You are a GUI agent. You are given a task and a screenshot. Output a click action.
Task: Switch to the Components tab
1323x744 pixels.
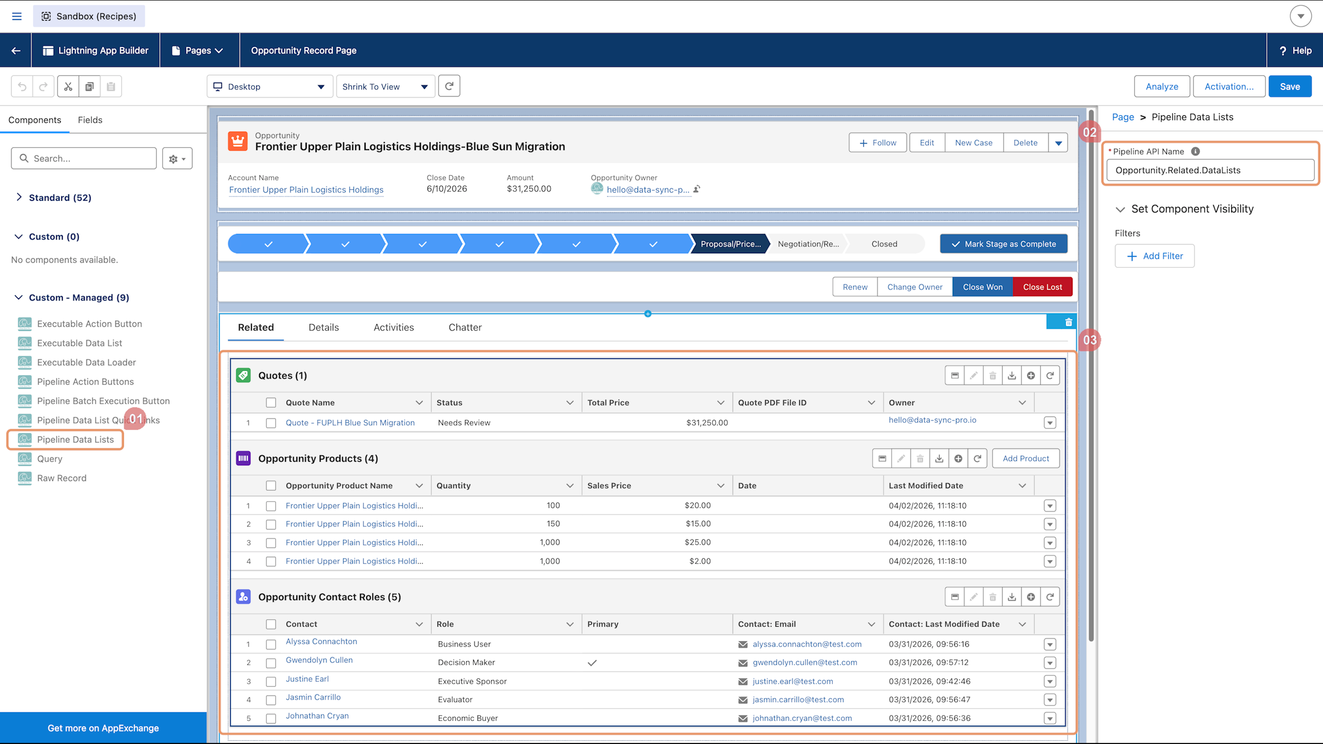coord(34,120)
